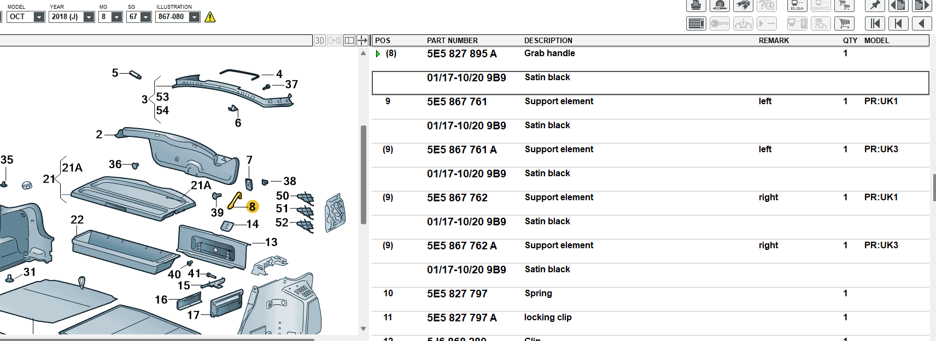Viewport: 936px width, 341px height.
Task: Select the 5E5 867 761 Support element
Action: (457, 101)
